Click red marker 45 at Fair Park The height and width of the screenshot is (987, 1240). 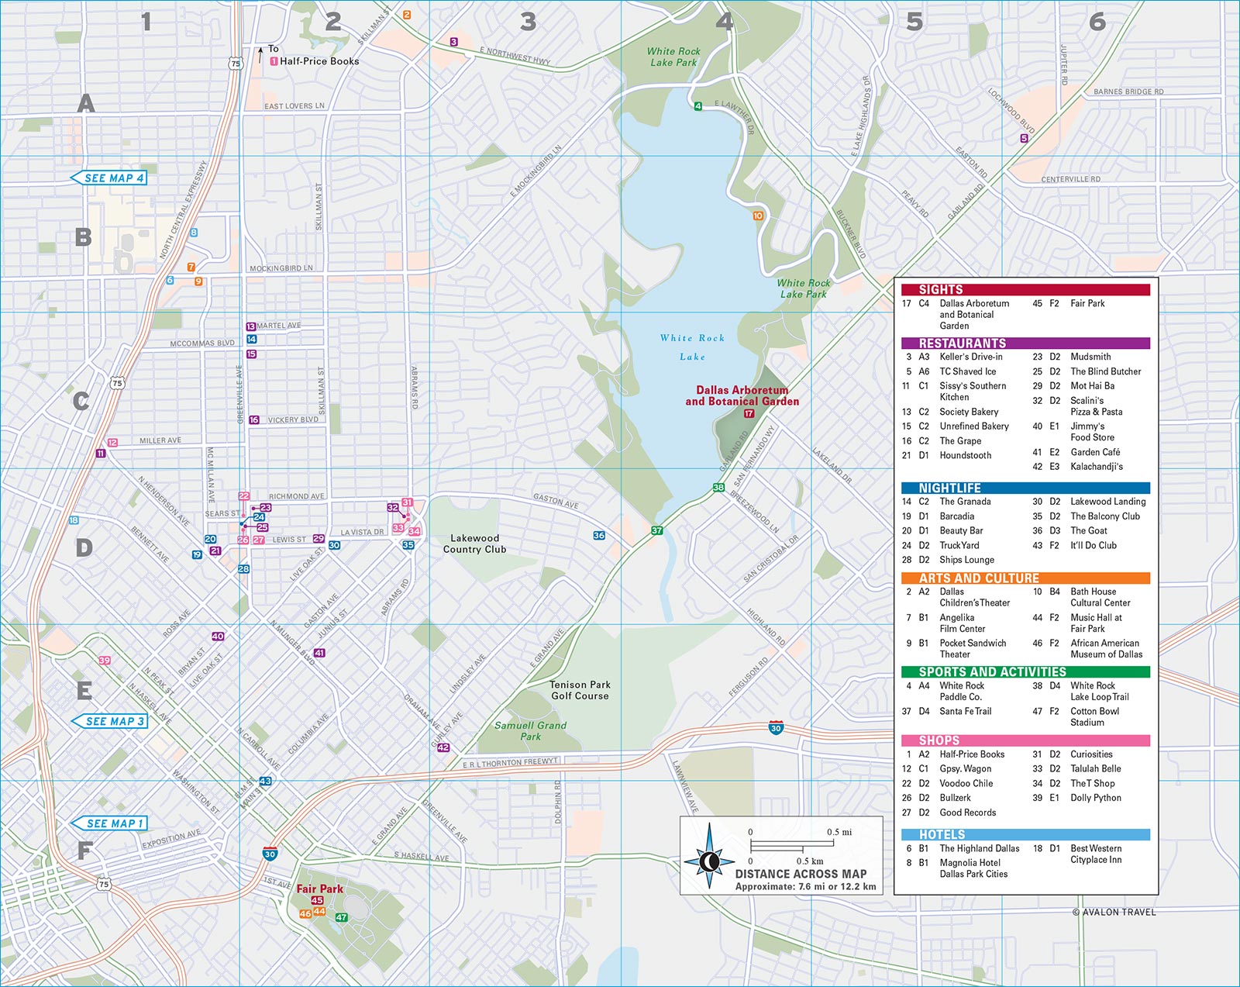pyautogui.click(x=317, y=900)
